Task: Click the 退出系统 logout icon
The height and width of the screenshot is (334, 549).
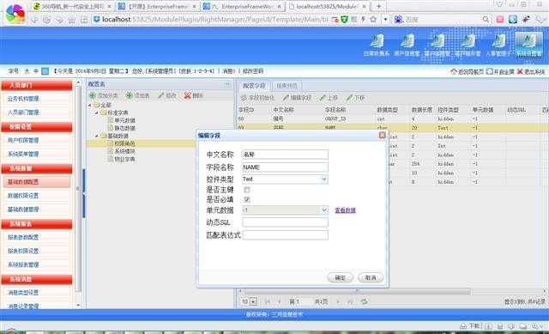Action: (x=520, y=71)
